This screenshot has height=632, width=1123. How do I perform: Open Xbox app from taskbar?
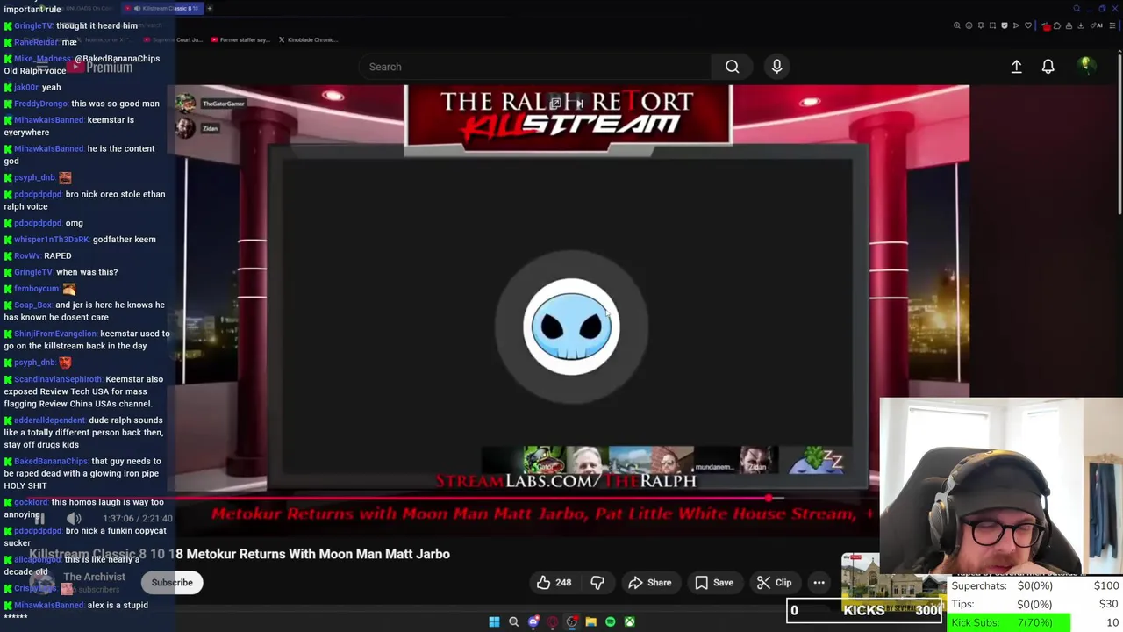pos(629,621)
